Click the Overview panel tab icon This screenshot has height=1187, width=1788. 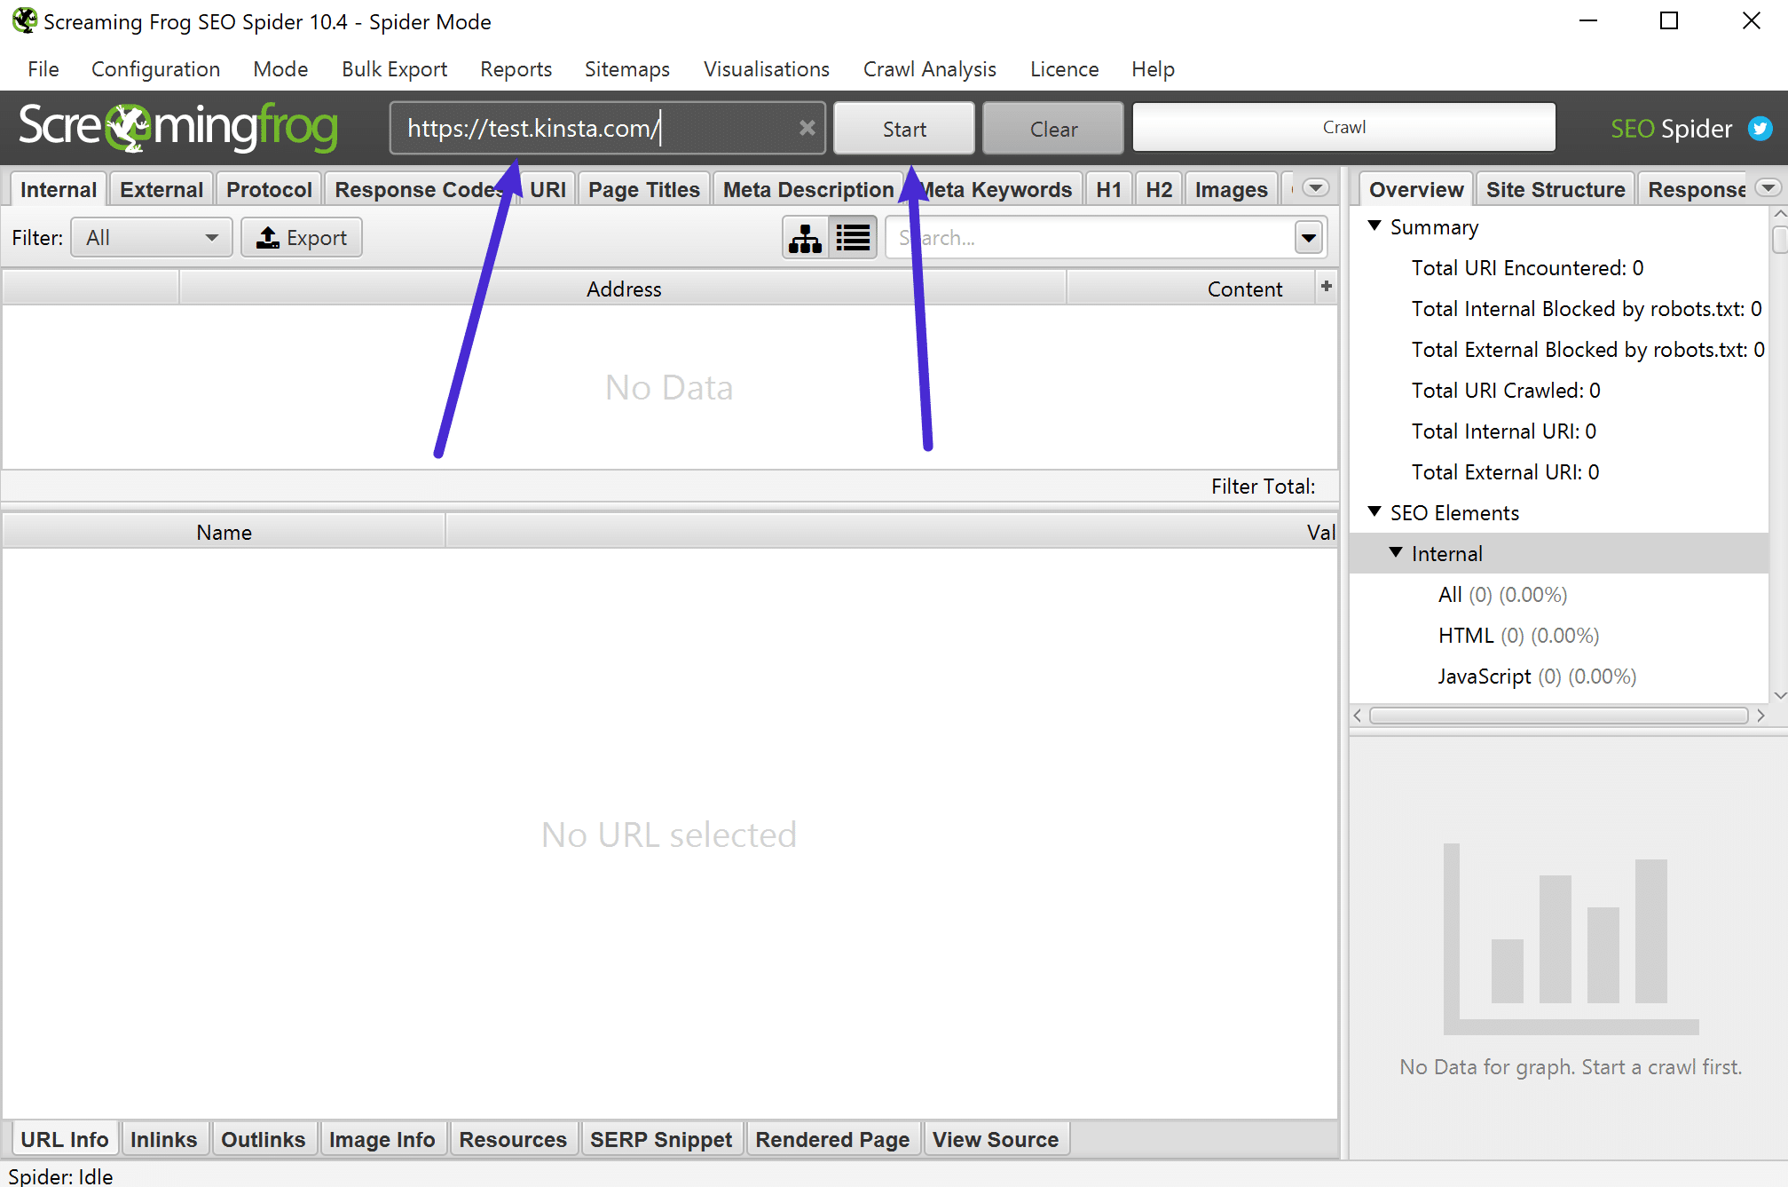1414,188
